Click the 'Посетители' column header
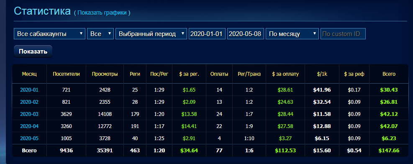Screen dimensions: 413x164 coord(66,74)
